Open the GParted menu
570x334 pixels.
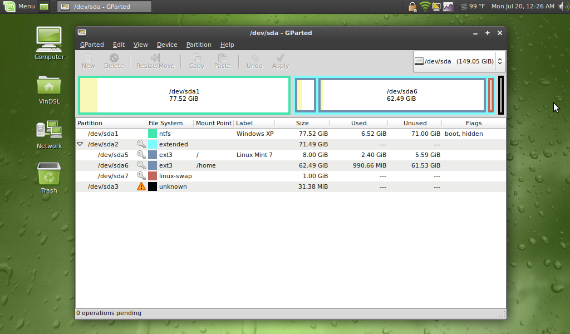point(92,45)
